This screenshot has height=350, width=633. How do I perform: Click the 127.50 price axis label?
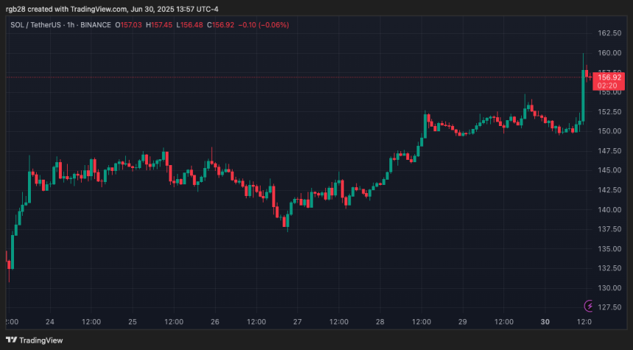pyautogui.click(x=610, y=307)
